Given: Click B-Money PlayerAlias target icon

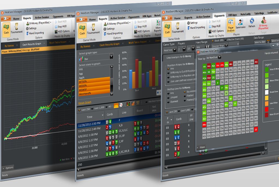Looking at the screenshot, I should coord(263,23).
